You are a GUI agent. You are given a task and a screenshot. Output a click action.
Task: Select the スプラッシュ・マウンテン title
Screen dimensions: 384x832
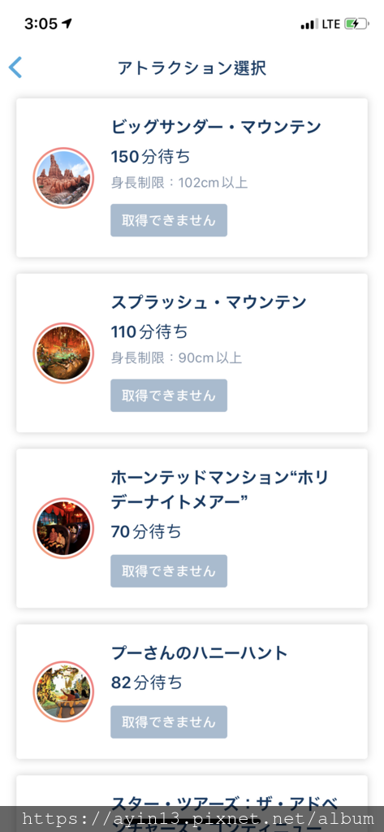(209, 302)
